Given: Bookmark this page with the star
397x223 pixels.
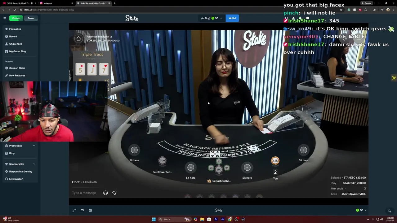Looking at the screenshot, I should coord(341,10).
